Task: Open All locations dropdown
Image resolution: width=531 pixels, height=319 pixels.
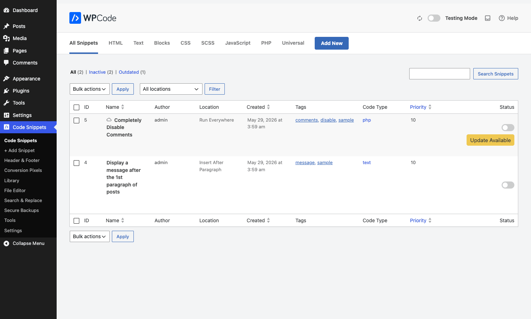Action: tap(171, 89)
